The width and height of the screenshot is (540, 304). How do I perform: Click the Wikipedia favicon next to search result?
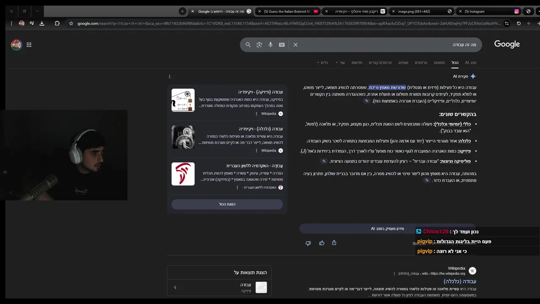472,271
